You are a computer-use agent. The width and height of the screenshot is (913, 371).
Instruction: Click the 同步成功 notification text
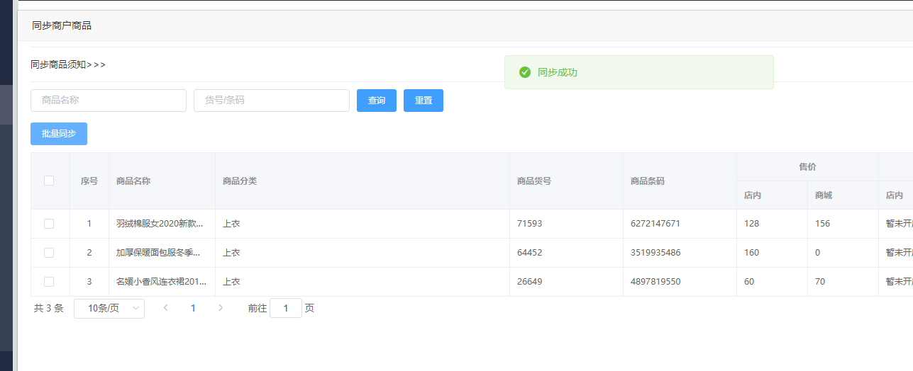coord(558,72)
